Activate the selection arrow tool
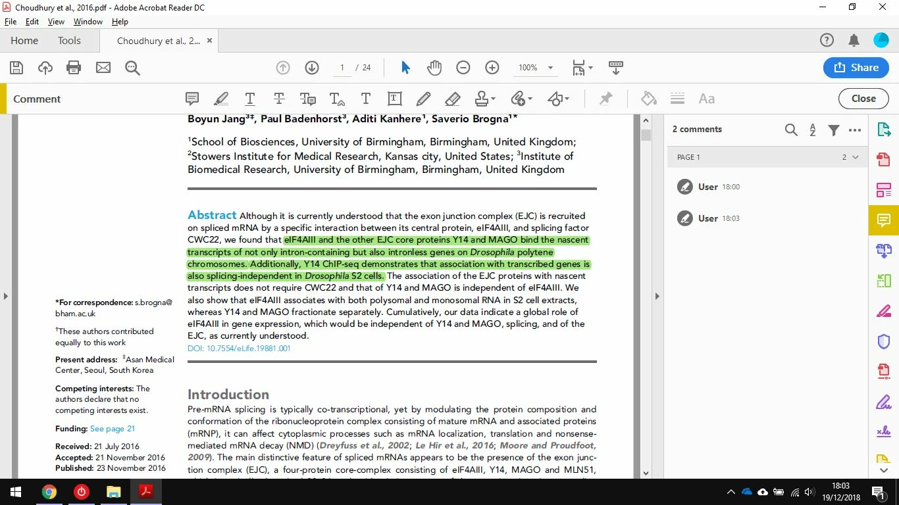899x505 pixels. pyautogui.click(x=405, y=68)
